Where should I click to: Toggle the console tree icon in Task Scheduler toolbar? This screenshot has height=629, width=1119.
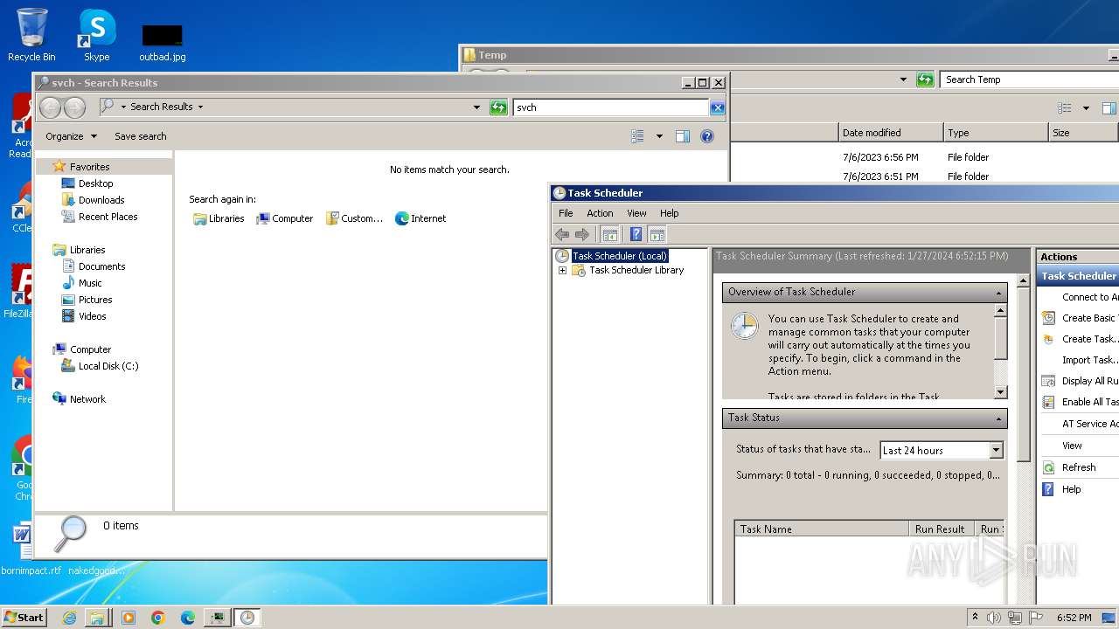pyautogui.click(x=610, y=234)
